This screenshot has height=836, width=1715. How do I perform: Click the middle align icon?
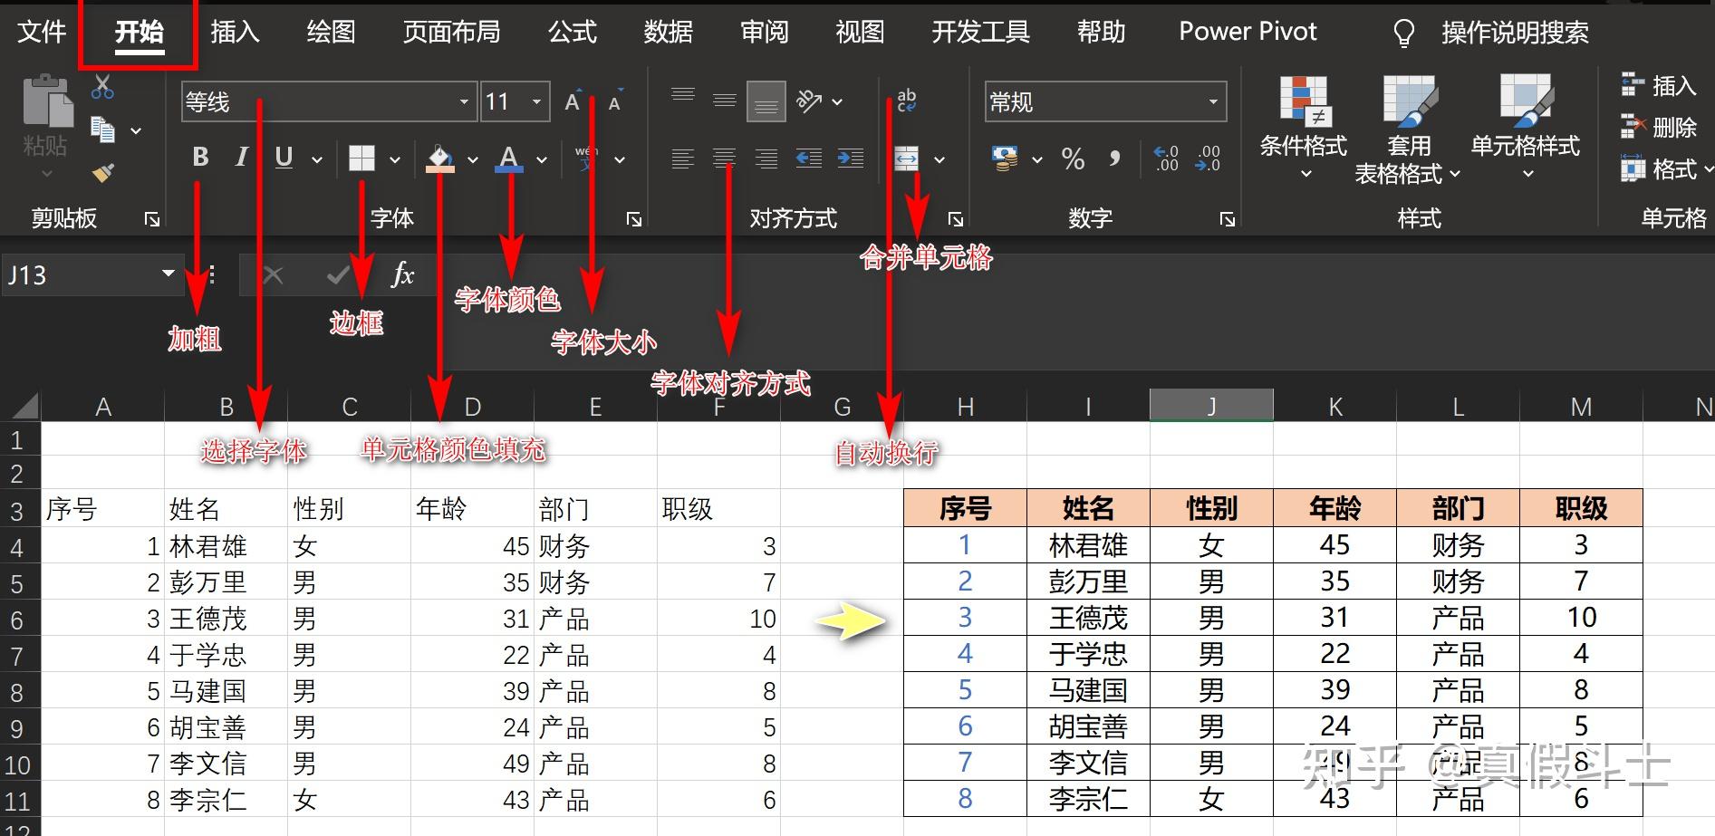pos(725,100)
